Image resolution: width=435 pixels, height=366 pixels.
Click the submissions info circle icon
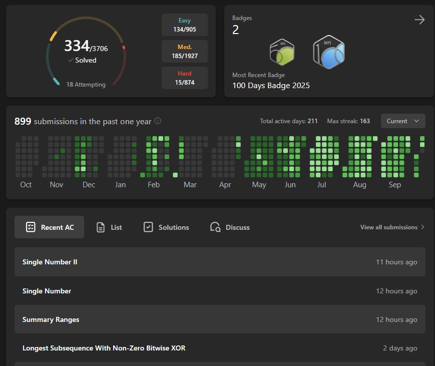point(158,121)
